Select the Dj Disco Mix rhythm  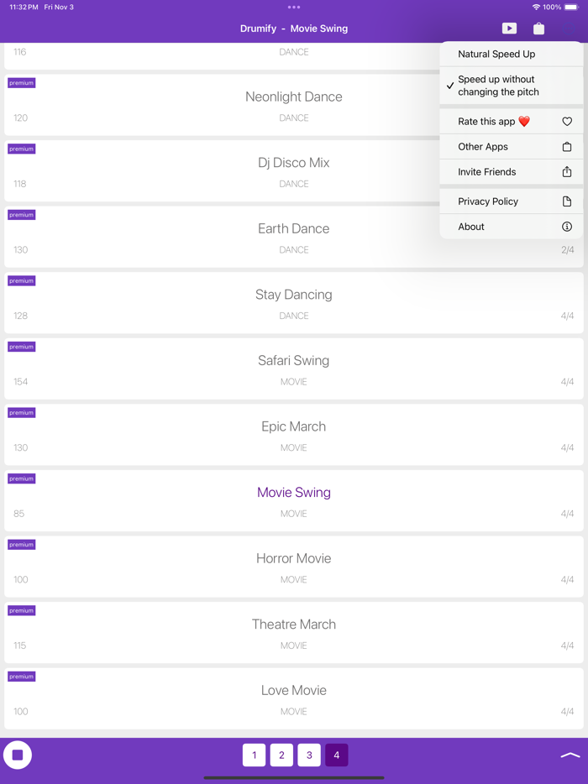click(x=294, y=171)
